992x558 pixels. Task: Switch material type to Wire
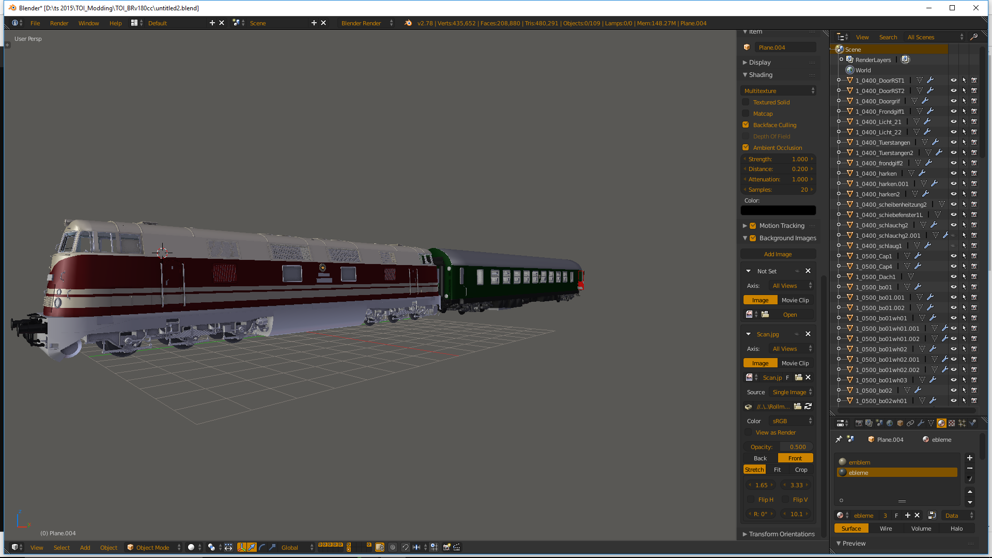[886, 529]
